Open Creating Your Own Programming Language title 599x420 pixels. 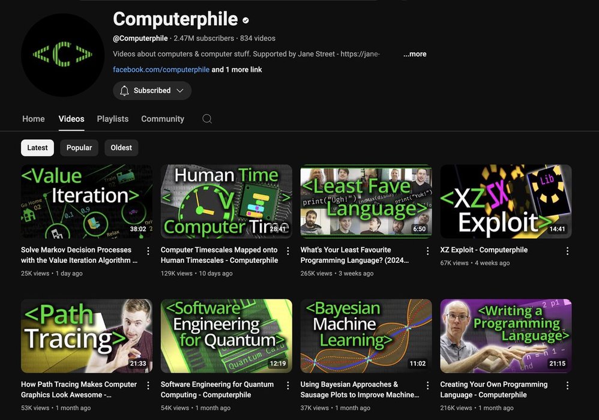[x=493, y=389]
